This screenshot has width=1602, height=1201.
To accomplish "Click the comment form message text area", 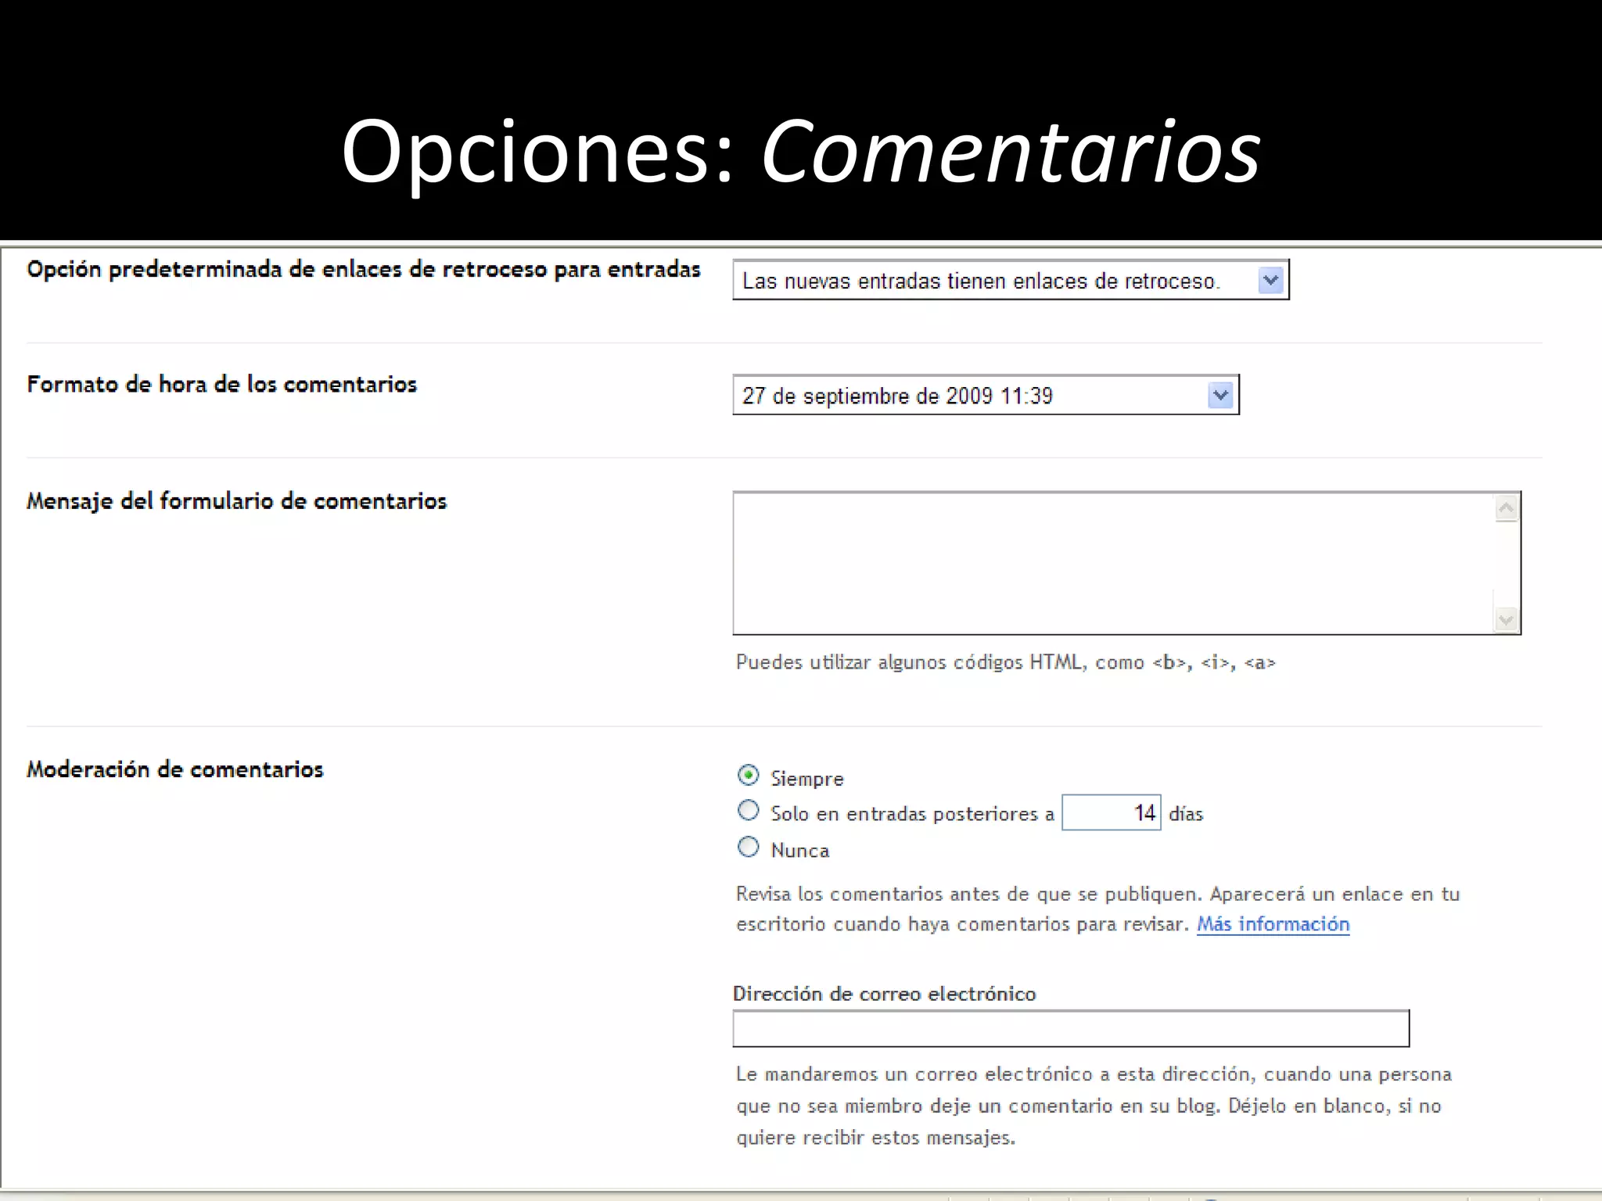I will (1126, 563).
